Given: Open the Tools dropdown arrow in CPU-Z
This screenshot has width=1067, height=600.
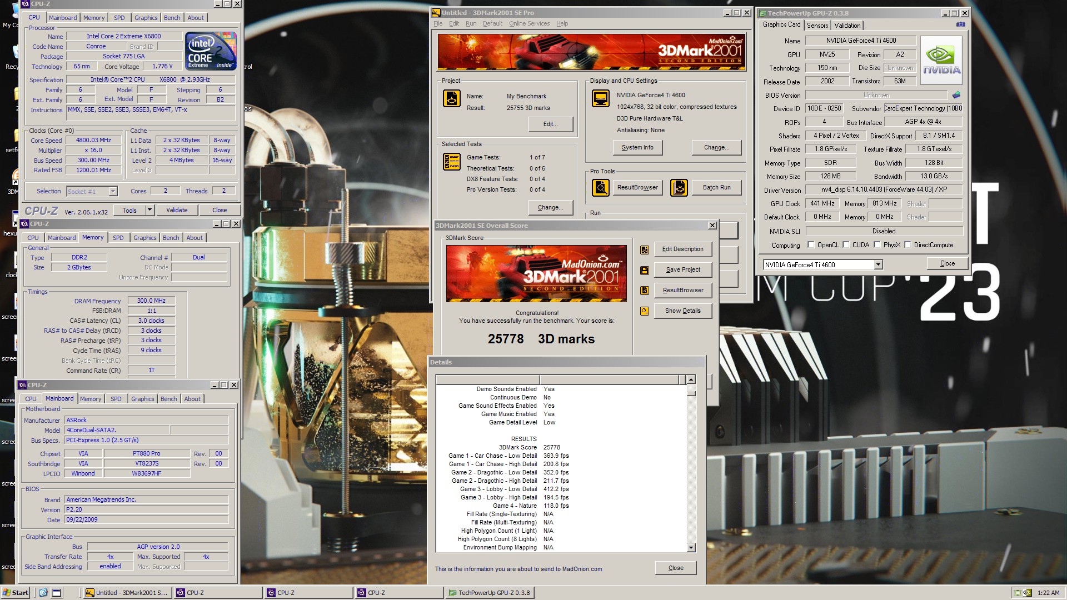Looking at the screenshot, I should pos(149,211).
